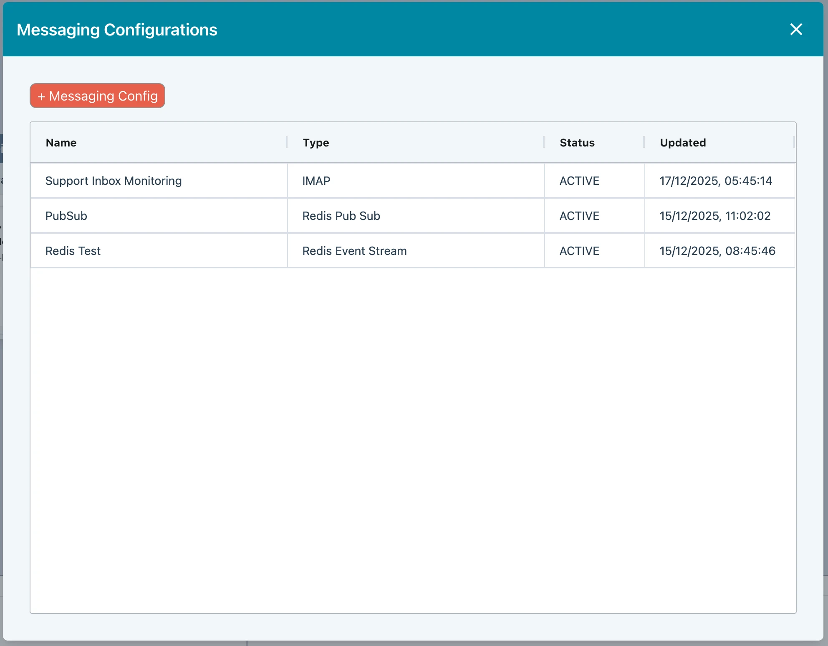Image resolution: width=828 pixels, height=646 pixels.
Task: Click ACTIVE status of Support Inbox Monitoring
Action: [x=579, y=181]
